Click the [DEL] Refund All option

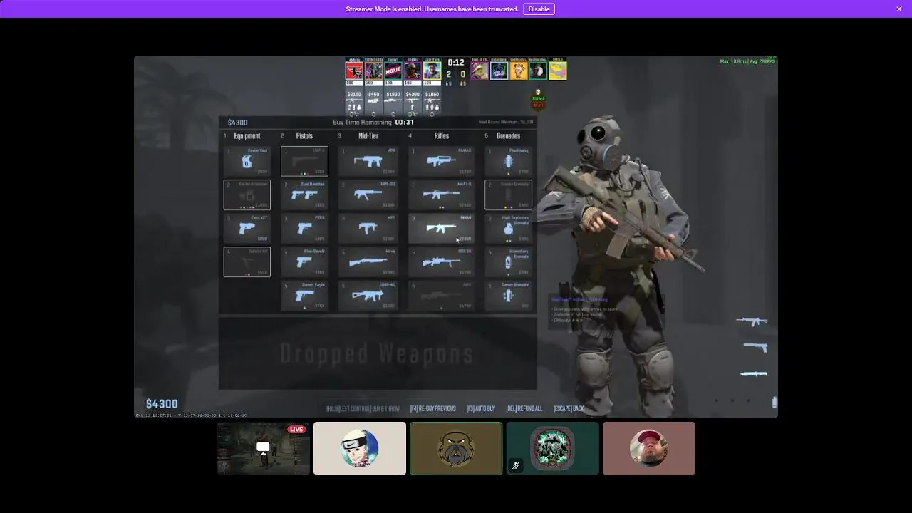(524, 409)
